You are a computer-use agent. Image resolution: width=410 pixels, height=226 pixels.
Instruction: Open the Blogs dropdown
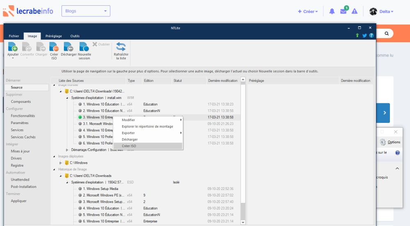pos(86,11)
